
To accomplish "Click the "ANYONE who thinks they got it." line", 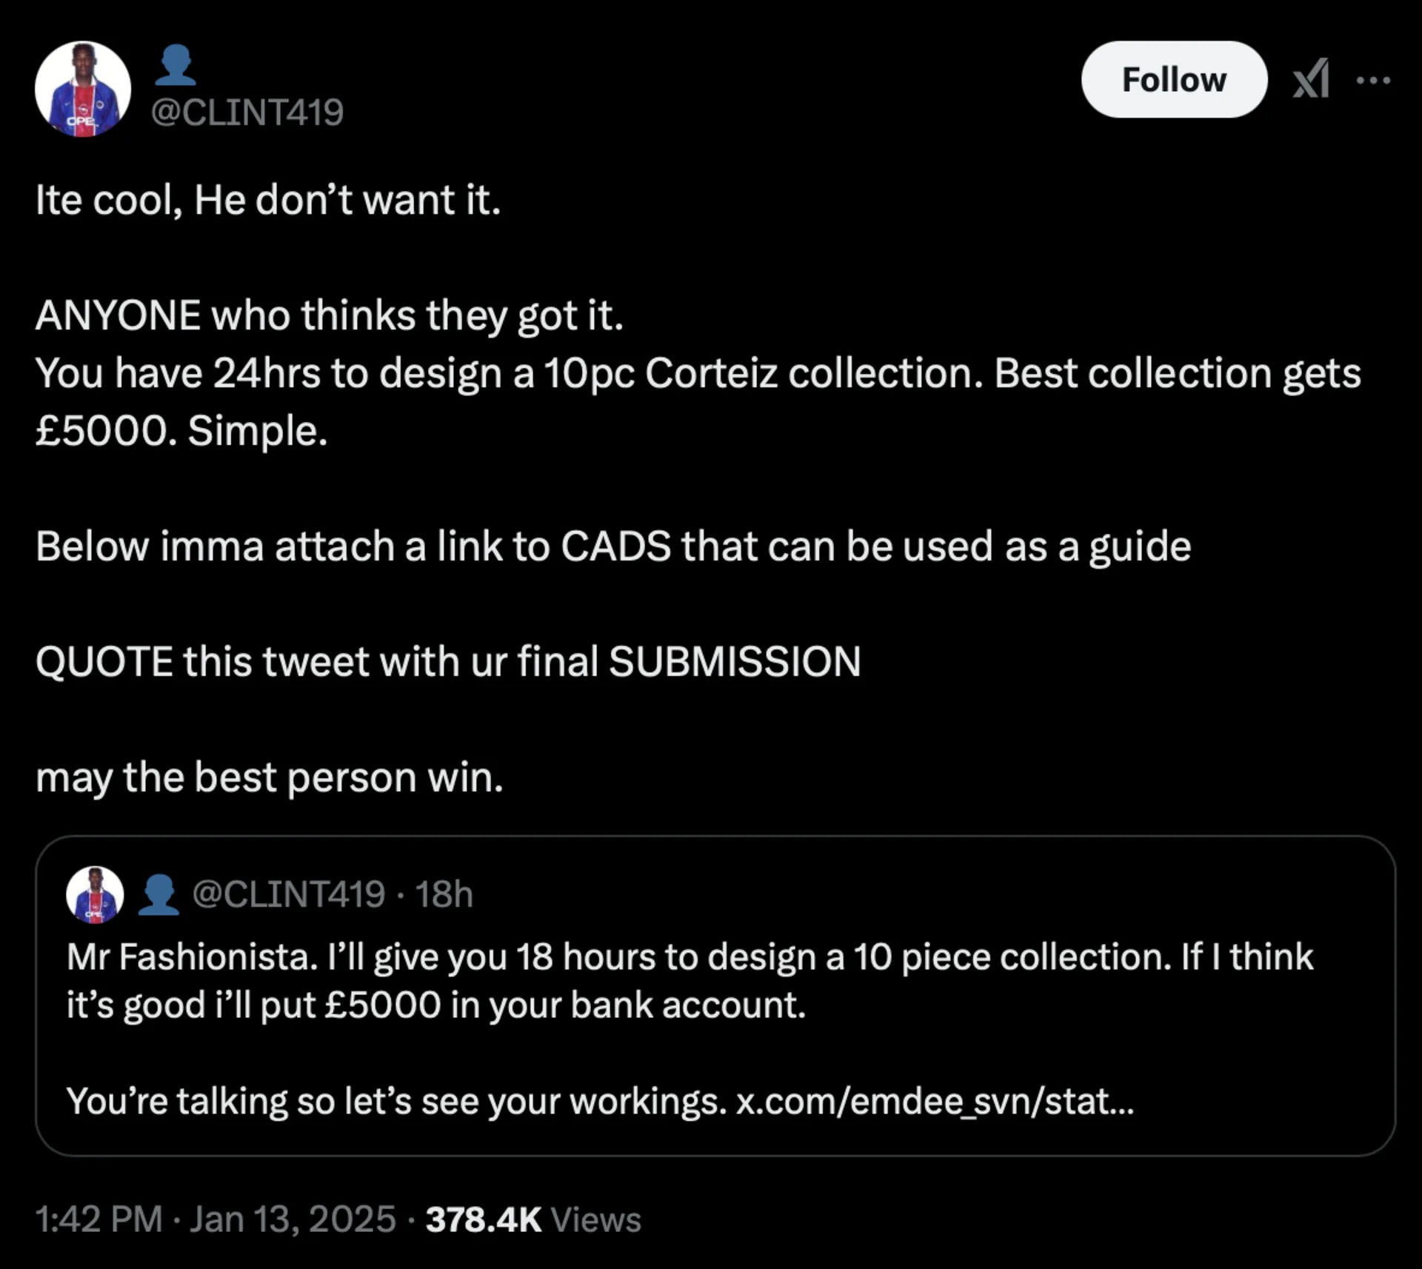I will (x=330, y=315).
